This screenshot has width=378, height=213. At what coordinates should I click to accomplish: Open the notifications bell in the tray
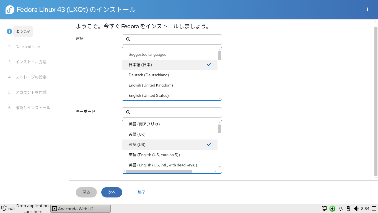click(x=341, y=209)
